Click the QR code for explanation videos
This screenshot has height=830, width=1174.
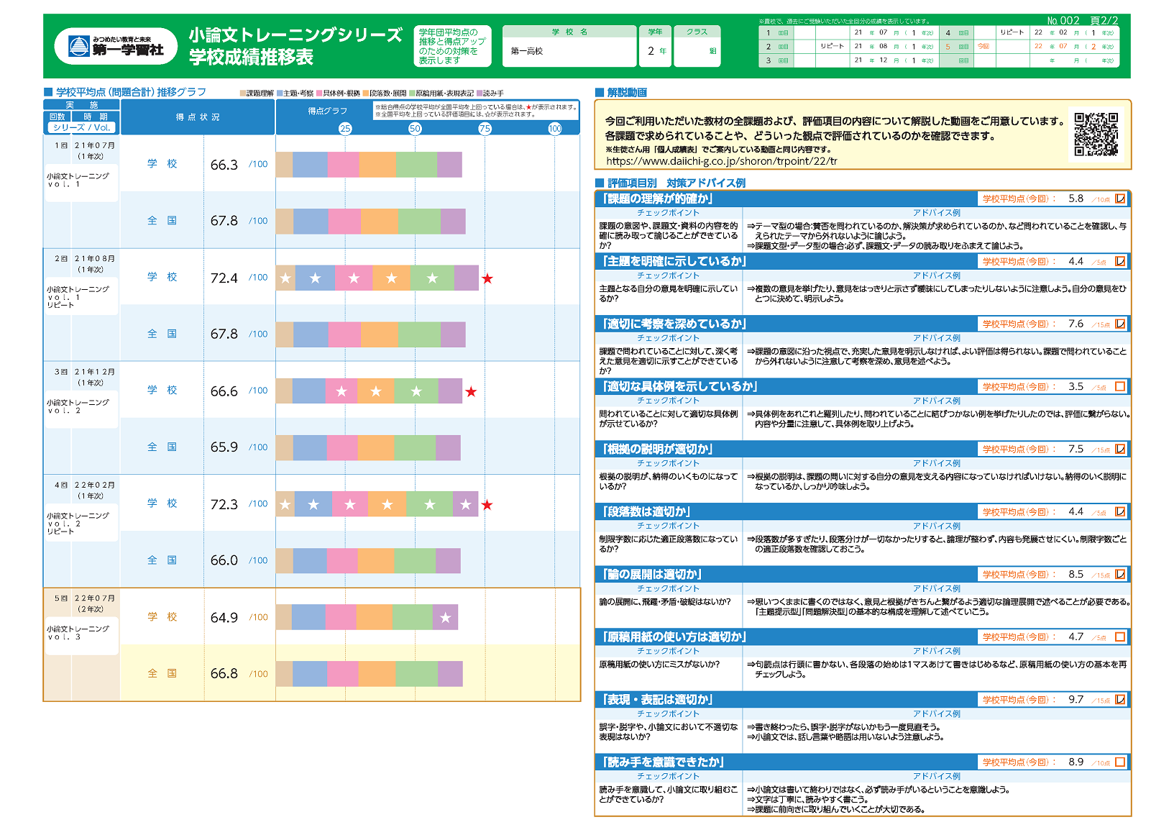coord(1096,134)
